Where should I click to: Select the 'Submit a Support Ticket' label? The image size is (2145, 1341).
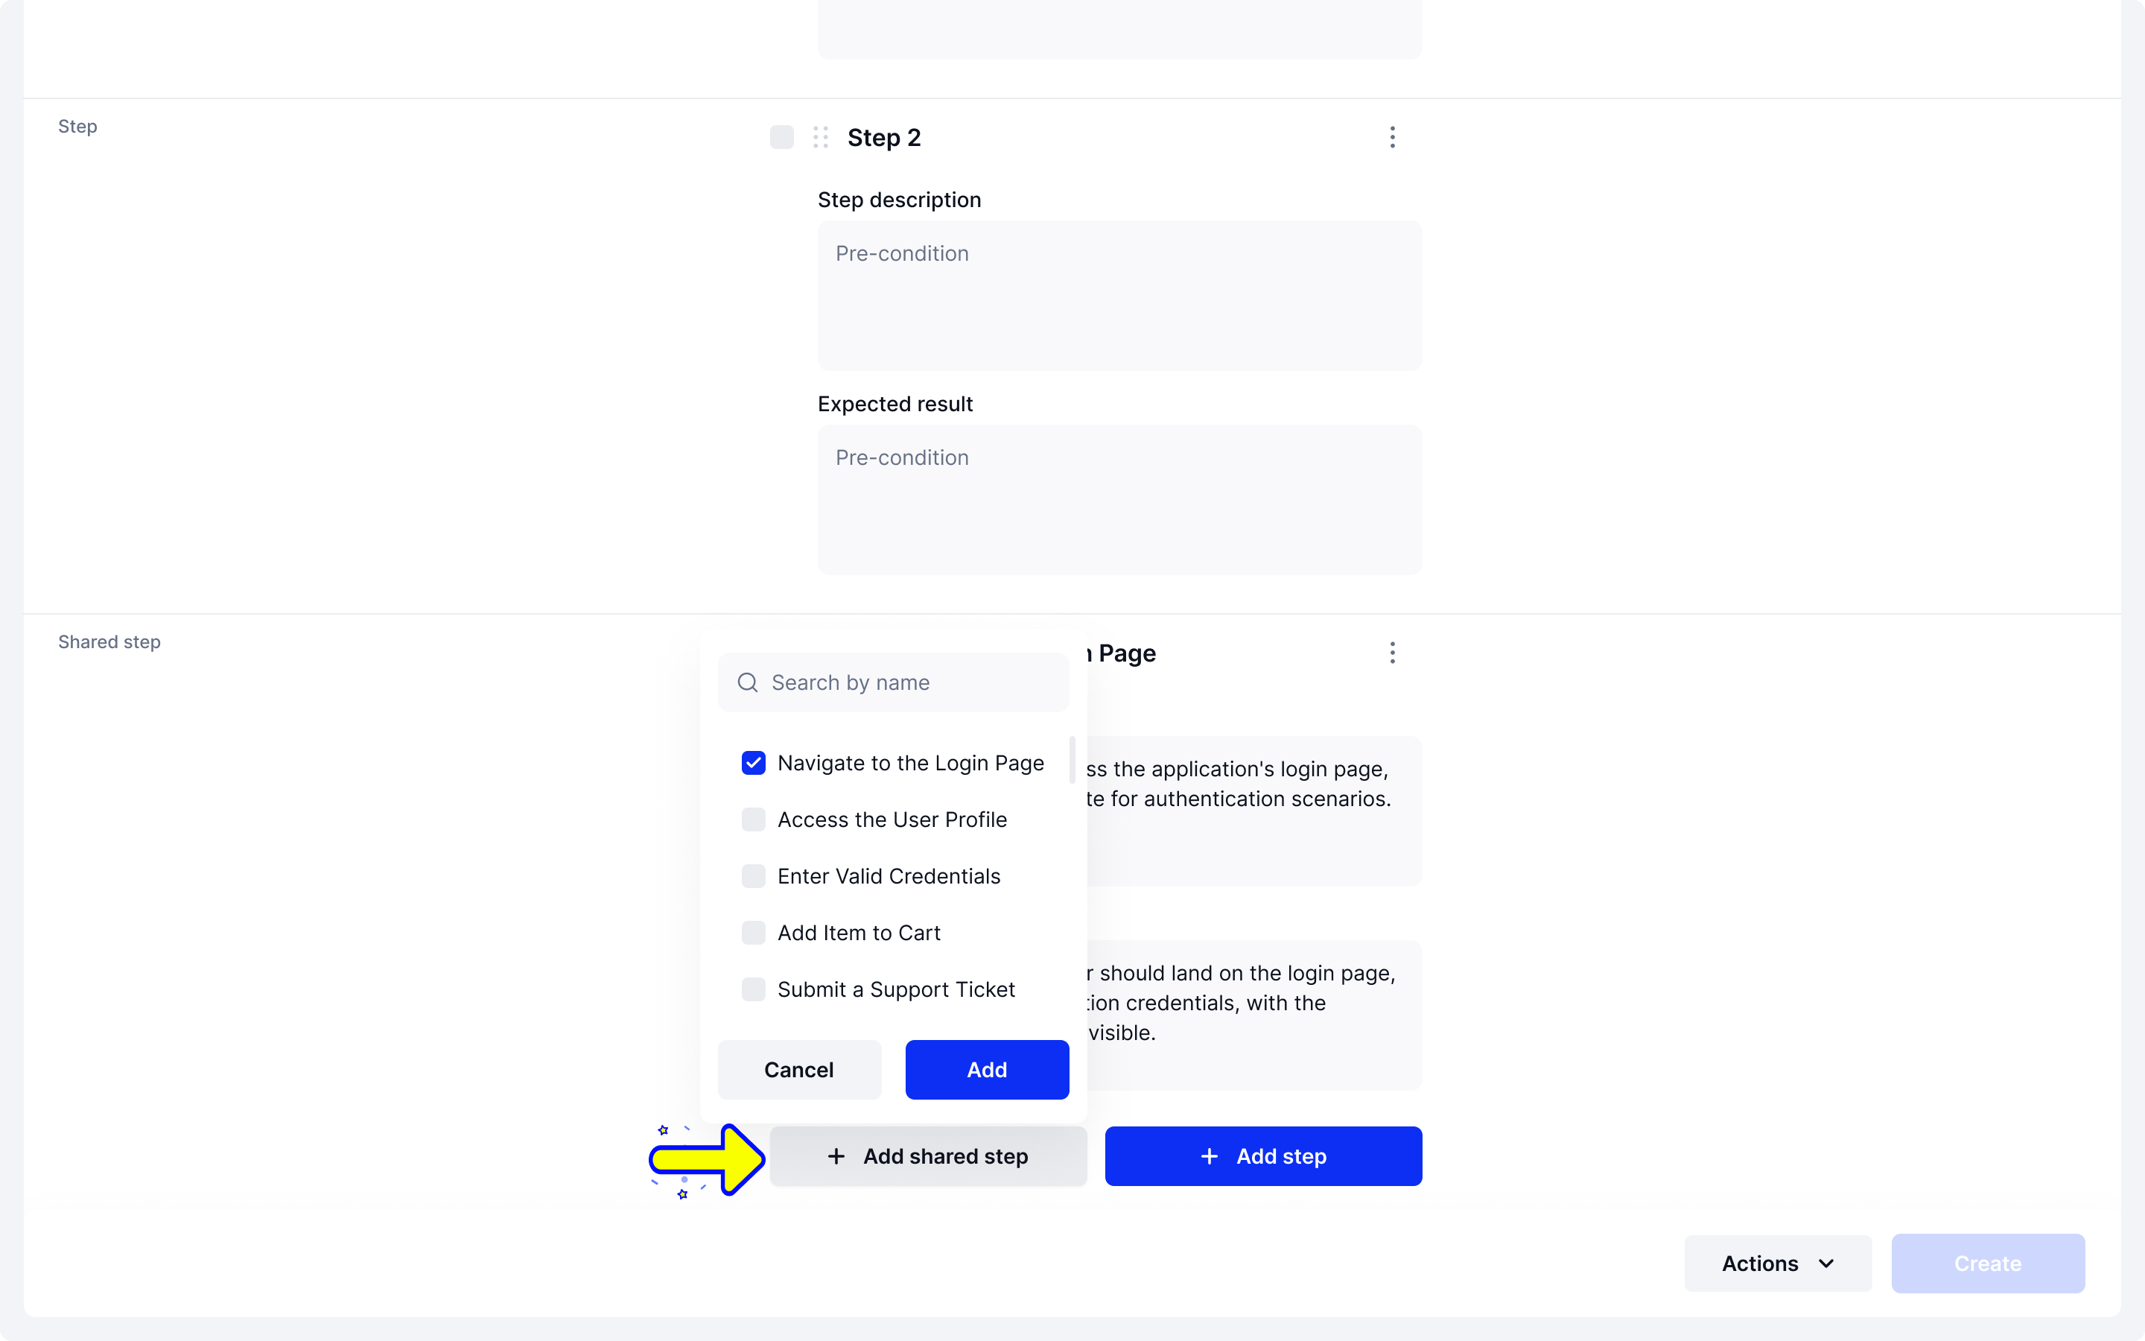point(895,990)
